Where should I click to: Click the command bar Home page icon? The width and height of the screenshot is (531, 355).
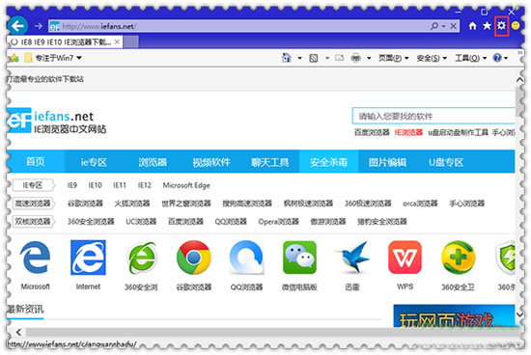[x=287, y=58]
